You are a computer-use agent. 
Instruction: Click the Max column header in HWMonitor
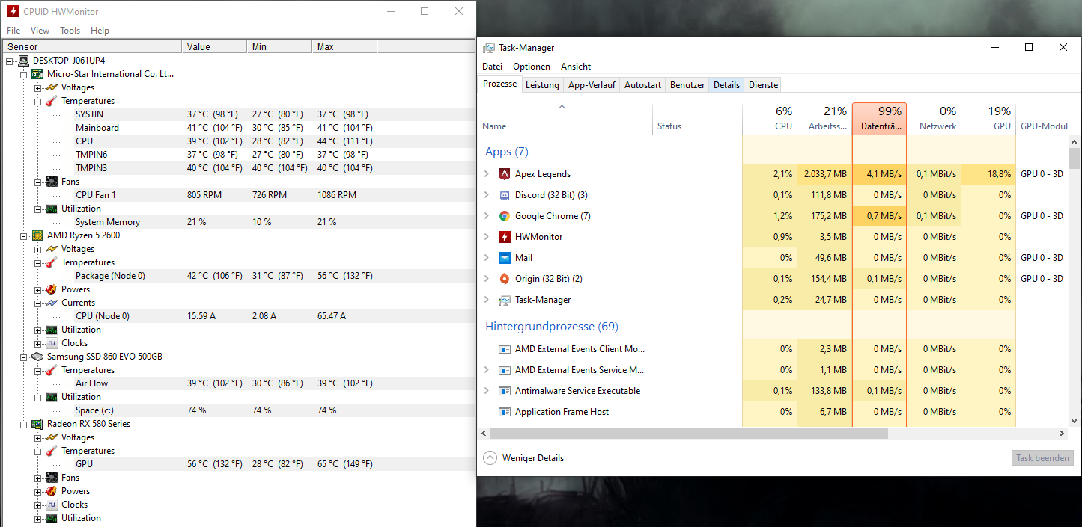344,46
